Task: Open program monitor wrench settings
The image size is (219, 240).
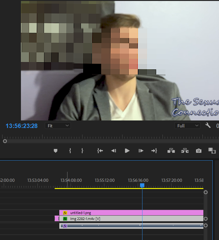Action: click(208, 125)
